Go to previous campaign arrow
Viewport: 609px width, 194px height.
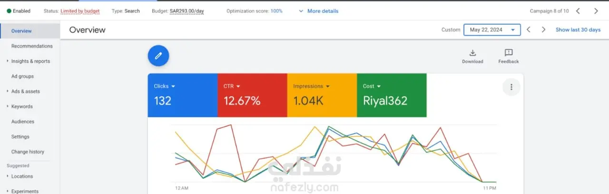[x=578, y=11]
